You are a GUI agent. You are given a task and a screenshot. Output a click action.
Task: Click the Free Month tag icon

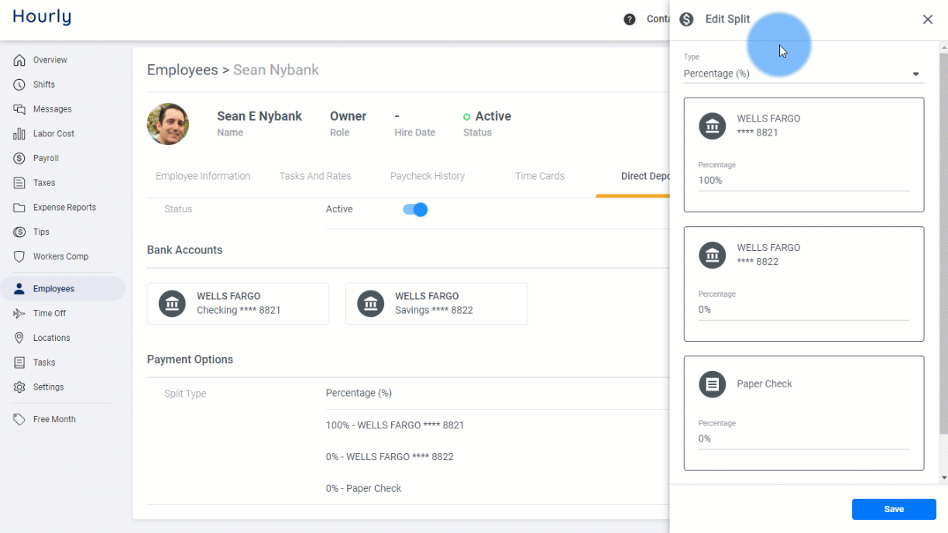[19, 419]
